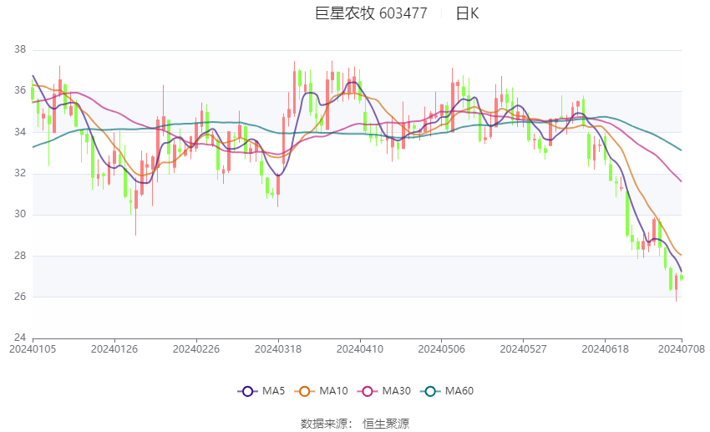Screen dimensions: 710x432
Task: Toggle the MA5 moving average legend
Action: point(261,391)
